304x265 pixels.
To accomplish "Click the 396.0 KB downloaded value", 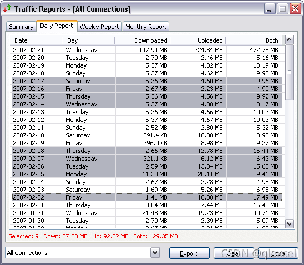I will (x=155, y=143).
